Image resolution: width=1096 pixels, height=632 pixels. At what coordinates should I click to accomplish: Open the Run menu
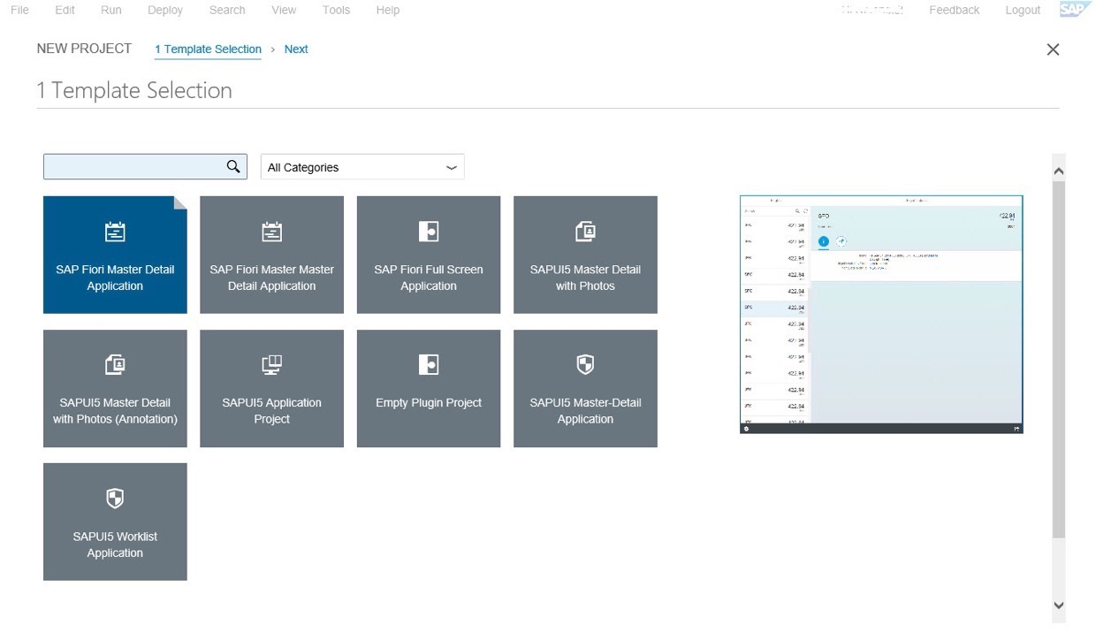(111, 10)
